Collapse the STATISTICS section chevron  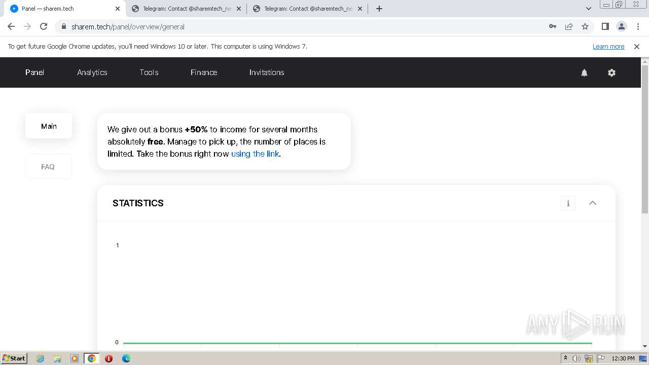point(592,203)
